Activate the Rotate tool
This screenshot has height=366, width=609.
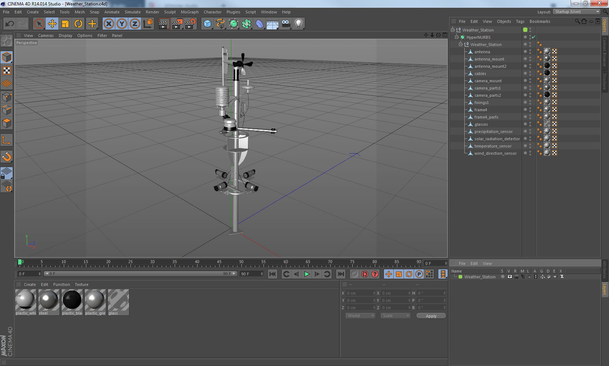click(x=78, y=24)
